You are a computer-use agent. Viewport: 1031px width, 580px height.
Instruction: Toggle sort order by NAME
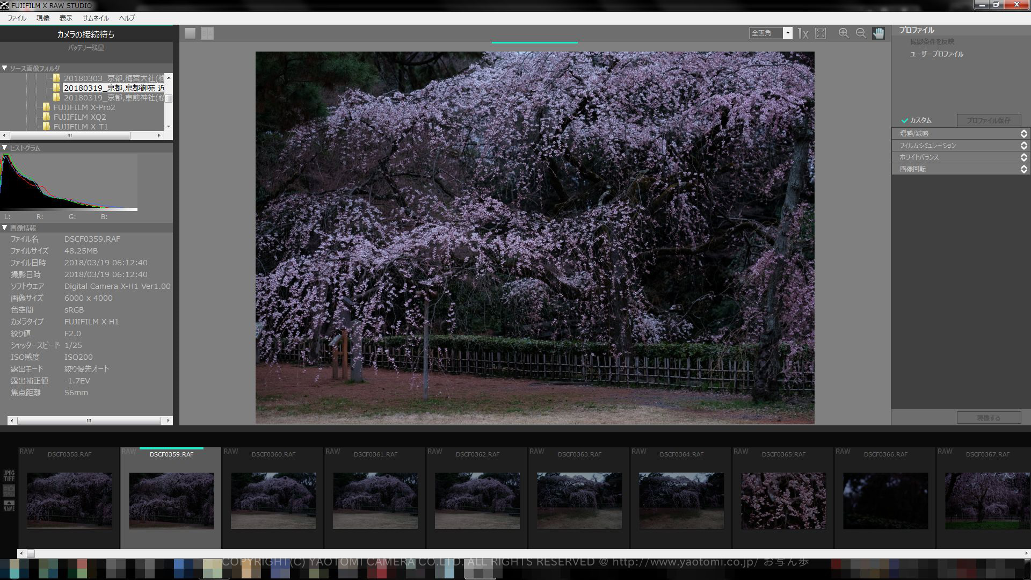coord(9,505)
